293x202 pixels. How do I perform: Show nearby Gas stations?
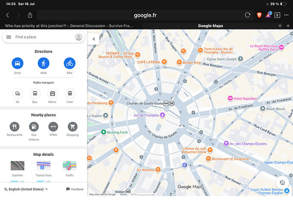(34, 127)
